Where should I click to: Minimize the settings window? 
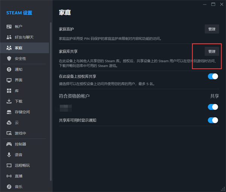[205, 5]
